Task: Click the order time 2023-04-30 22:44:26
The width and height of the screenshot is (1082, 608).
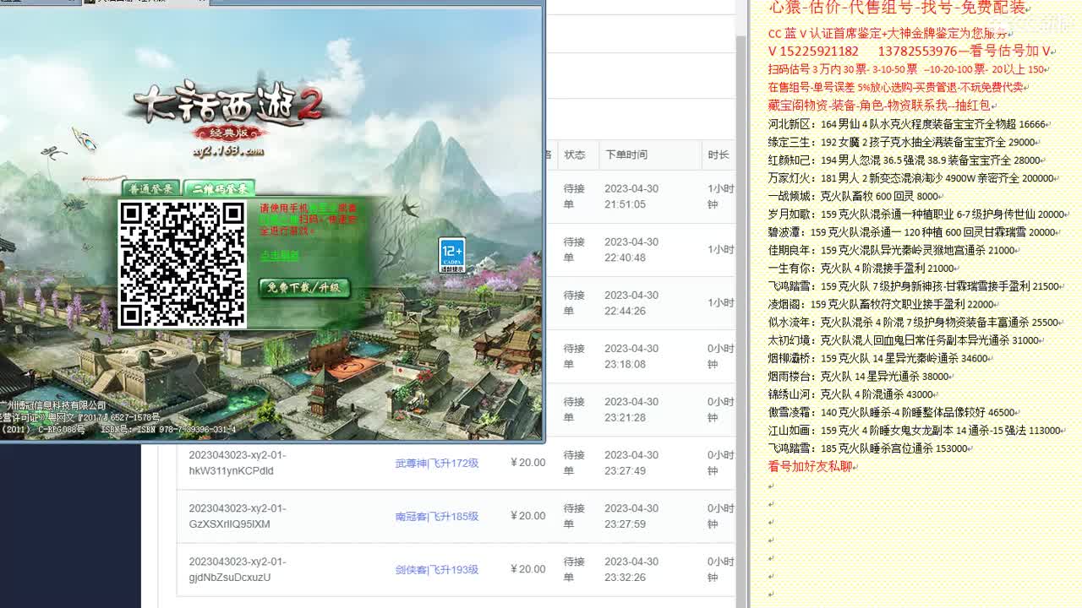Action: click(631, 302)
